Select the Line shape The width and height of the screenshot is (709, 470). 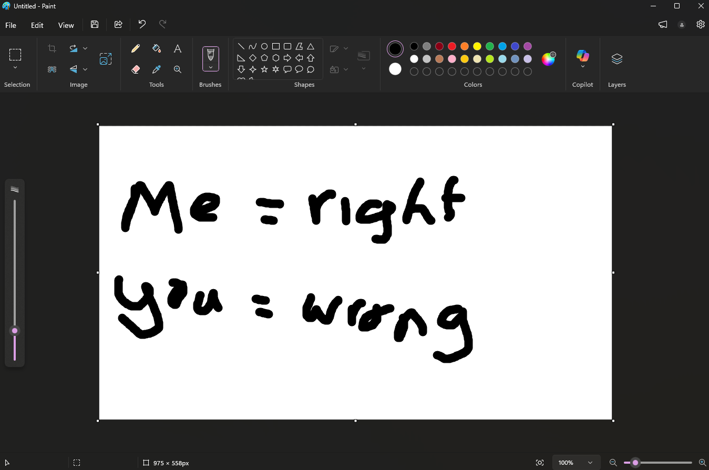coord(241,46)
